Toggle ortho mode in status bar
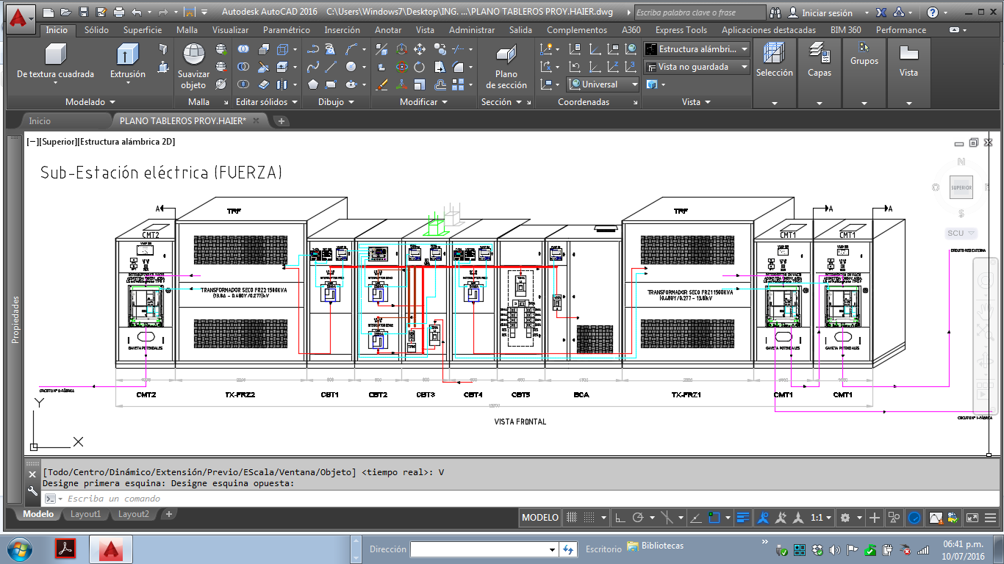The height and width of the screenshot is (564, 1004). tap(620, 518)
